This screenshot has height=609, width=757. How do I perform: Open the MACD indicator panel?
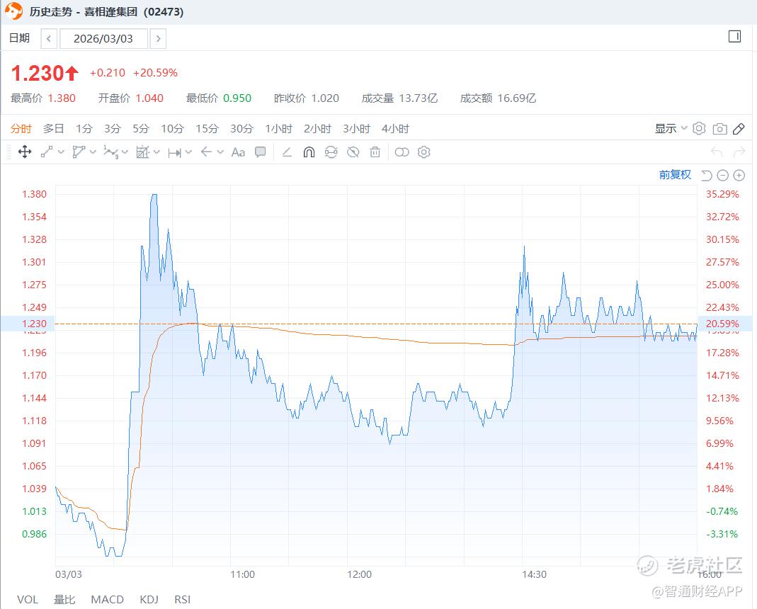[107, 599]
